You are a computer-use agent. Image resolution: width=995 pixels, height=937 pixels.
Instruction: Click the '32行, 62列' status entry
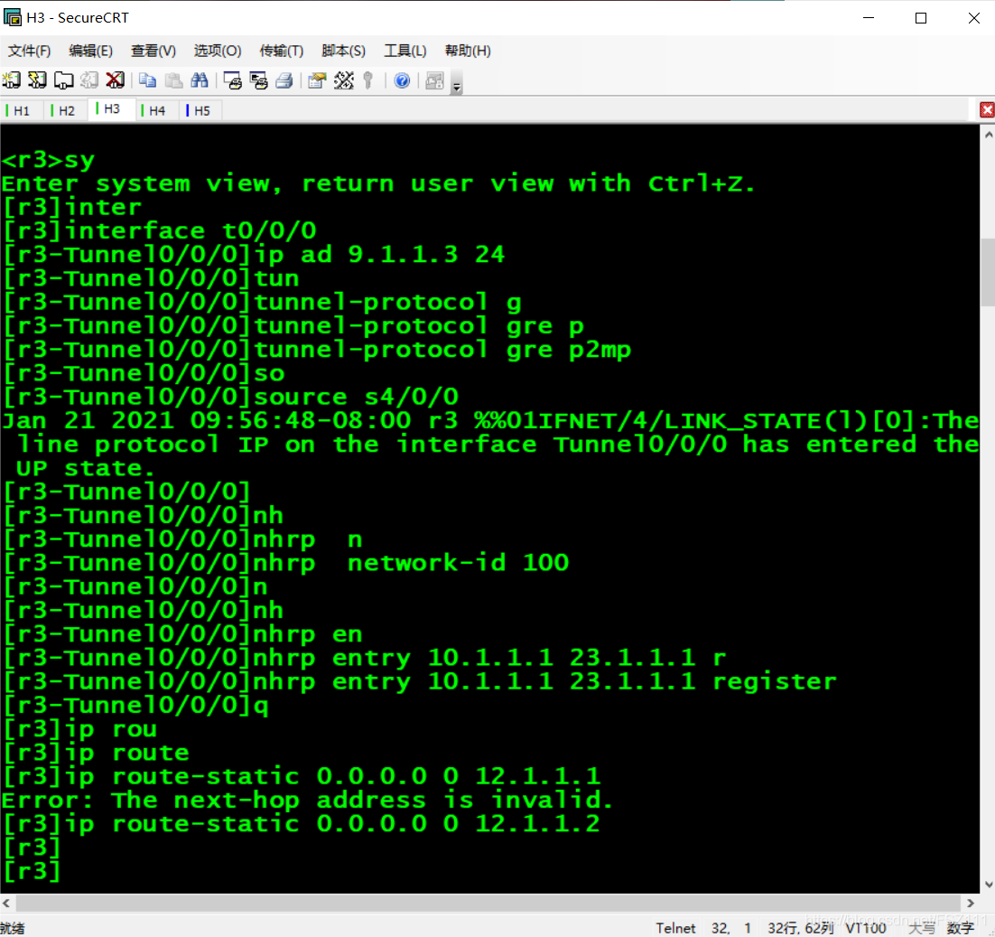coord(801,928)
